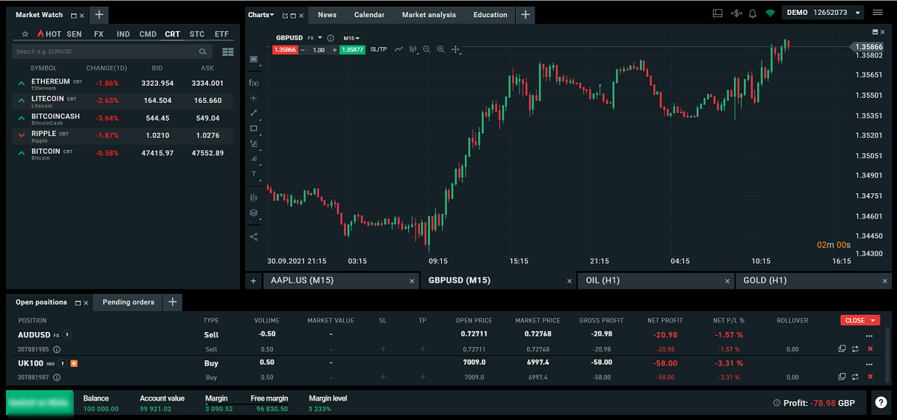Switch Market Watch to grid view icon

click(x=228, y=51)
